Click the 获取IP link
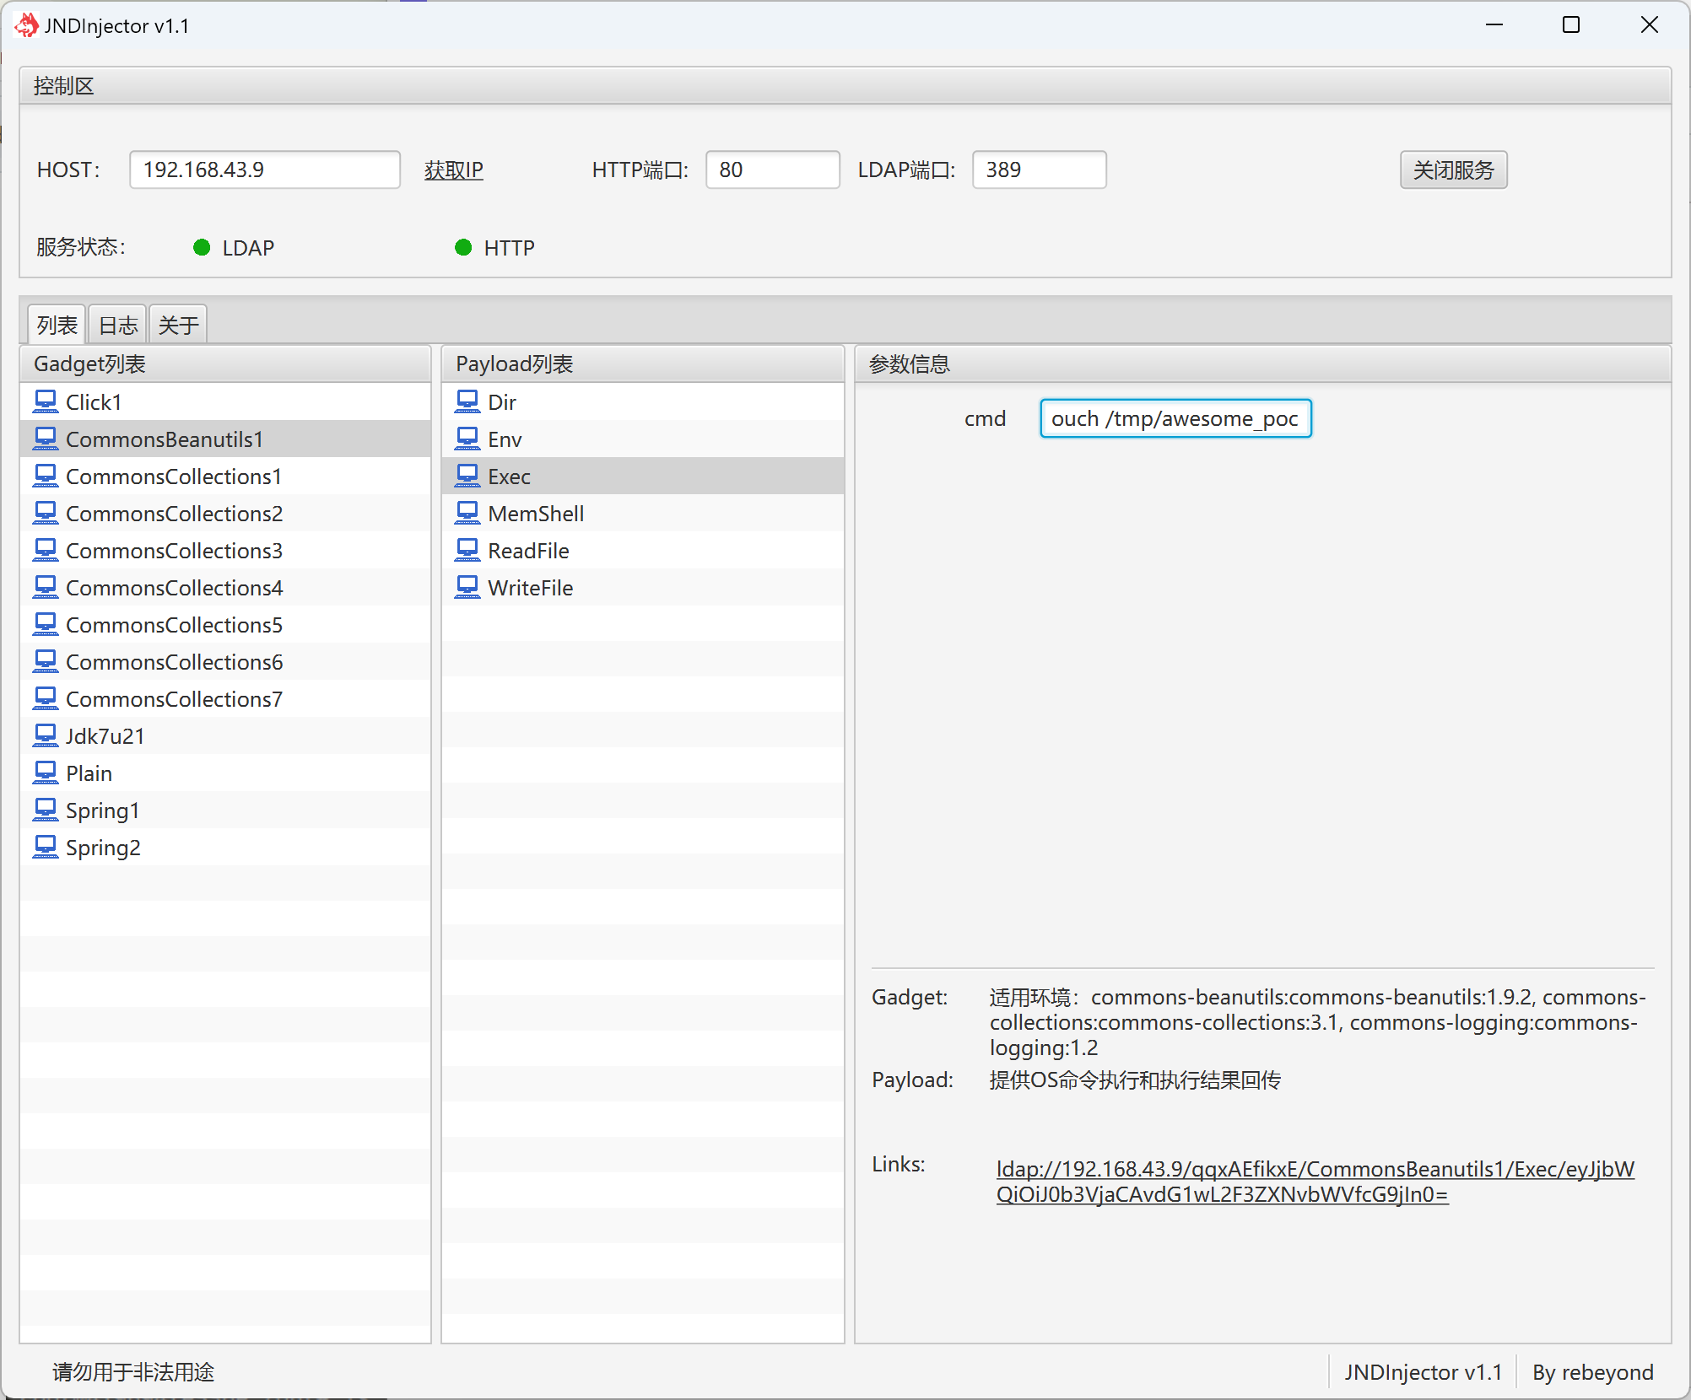This screenshot has height=1400, width=1691. coord(453,170)
